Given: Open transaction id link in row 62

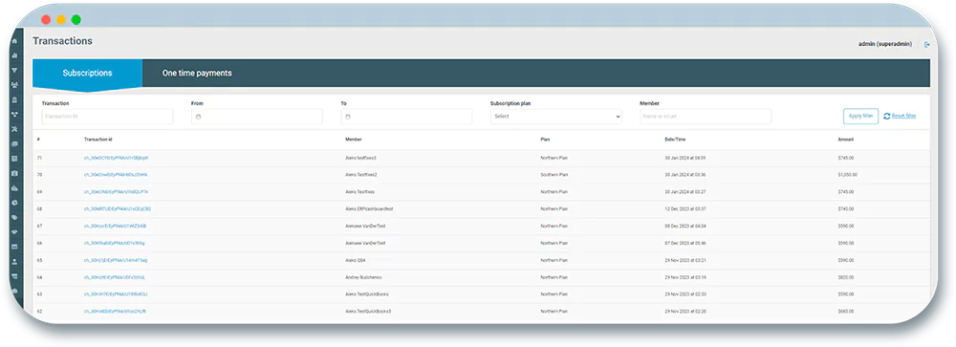Looking at the screenshot, I should pos(115,312).
